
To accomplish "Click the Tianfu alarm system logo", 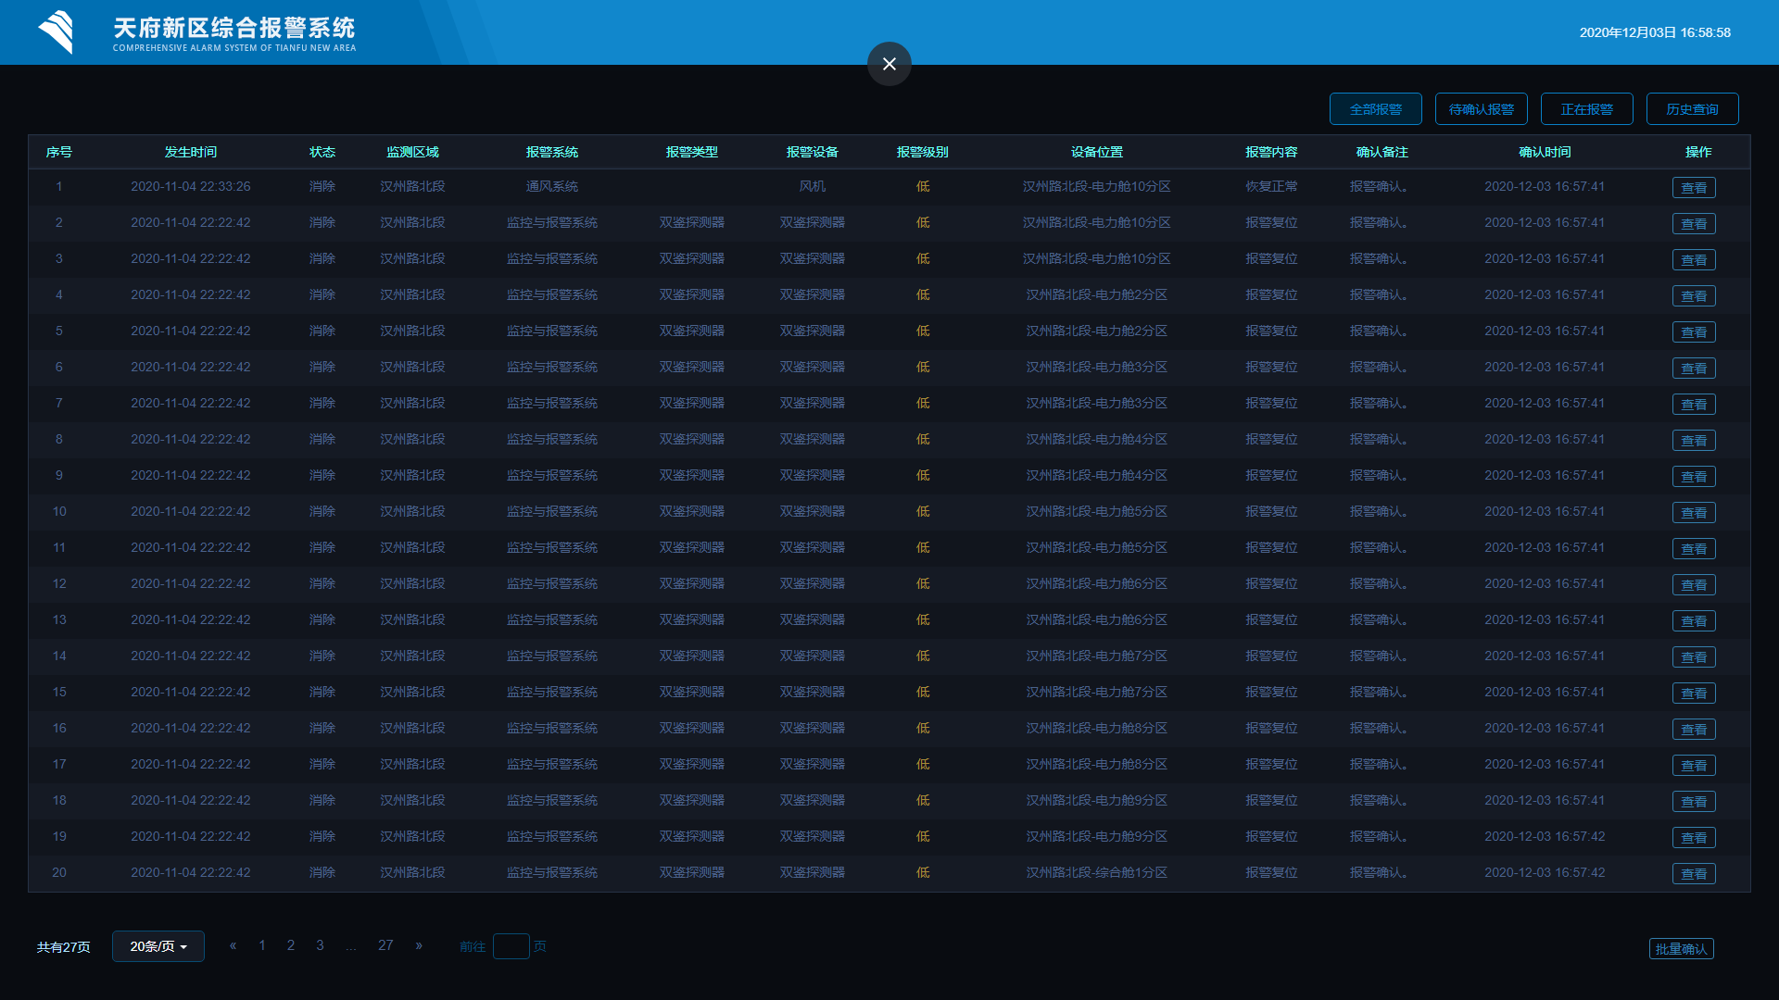I will [57, 32].
